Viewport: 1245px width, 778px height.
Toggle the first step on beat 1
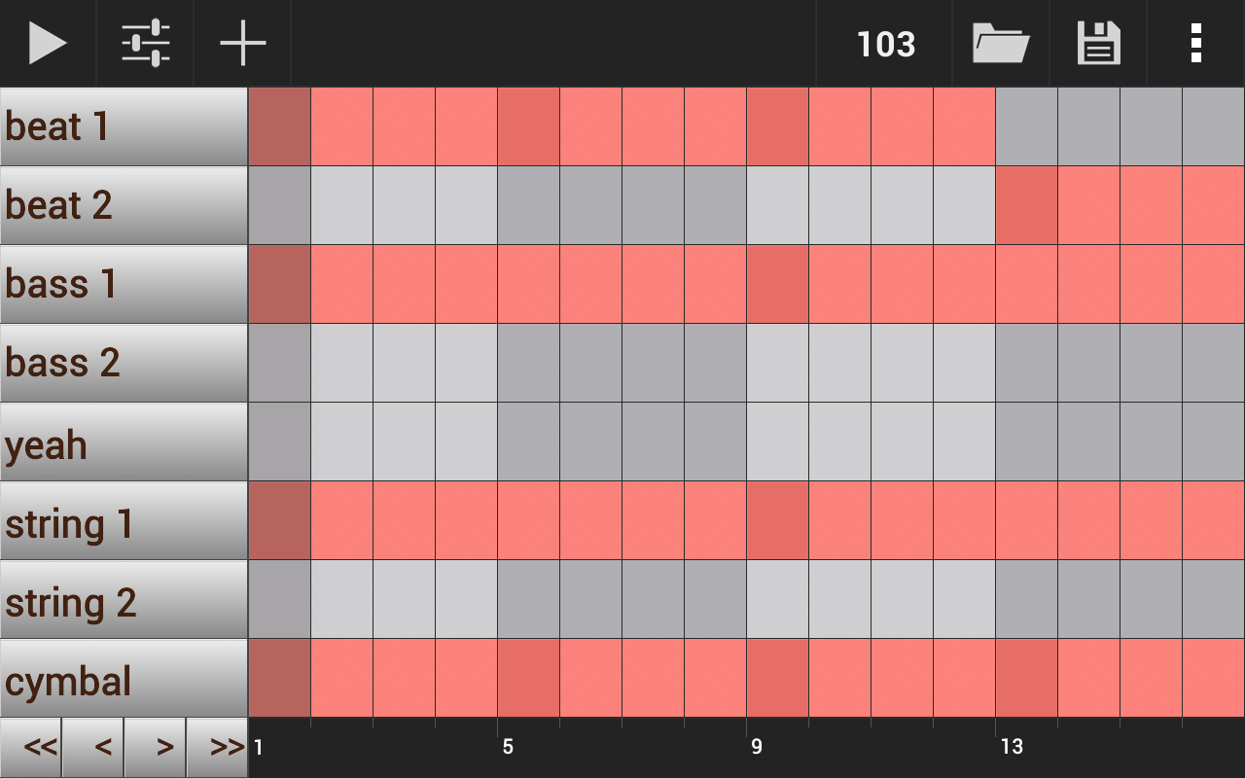[279, 126]
